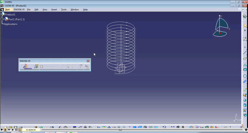The image size is (248, 133).
Task: Expand the Part1 (Part1.1) tree node
Action: [x=2, y=19]
